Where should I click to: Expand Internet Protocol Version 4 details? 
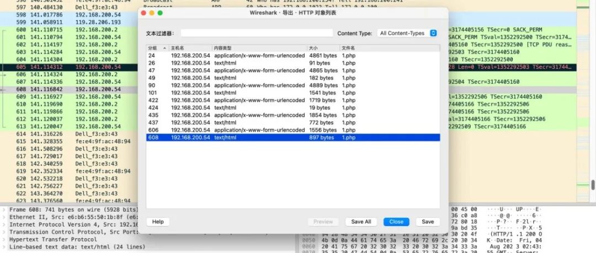pos(4,224)
